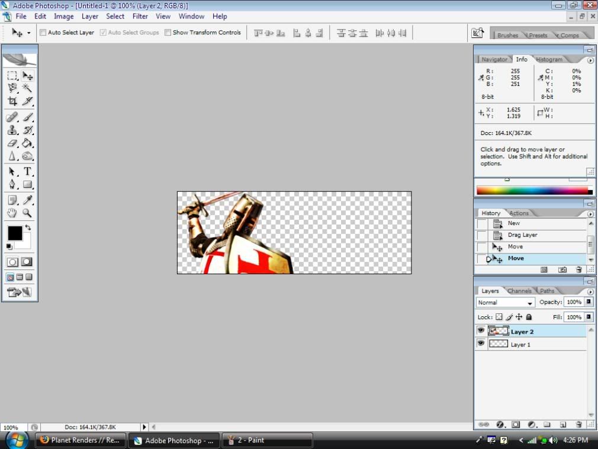Image resolution: width=598 pixels, height=449 pixels.
Task: Select the New history state
Action: click(x=531, y=223)
